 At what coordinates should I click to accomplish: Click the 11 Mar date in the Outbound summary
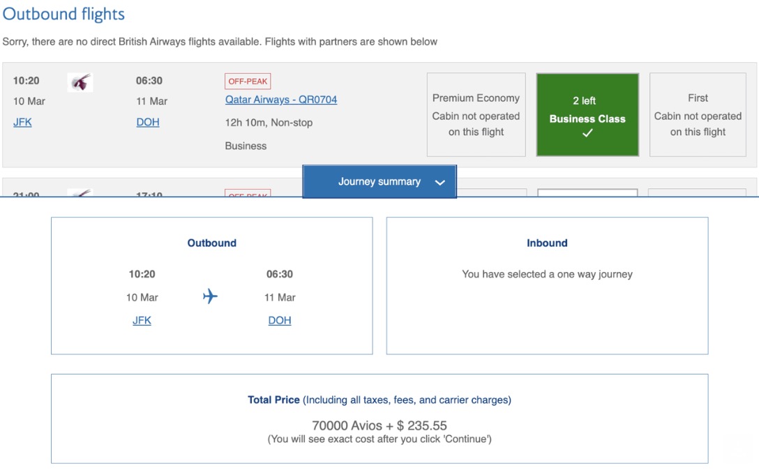click(x=280, y=298)
